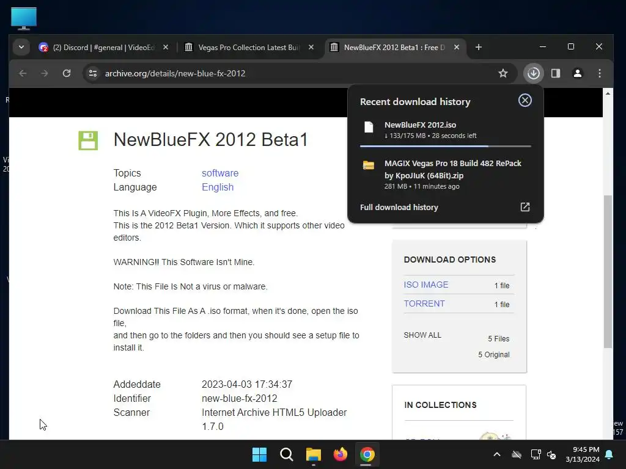Bookmark this page with star icon
The height and width of the screenshot is (469, 626).
pos(503,73)
